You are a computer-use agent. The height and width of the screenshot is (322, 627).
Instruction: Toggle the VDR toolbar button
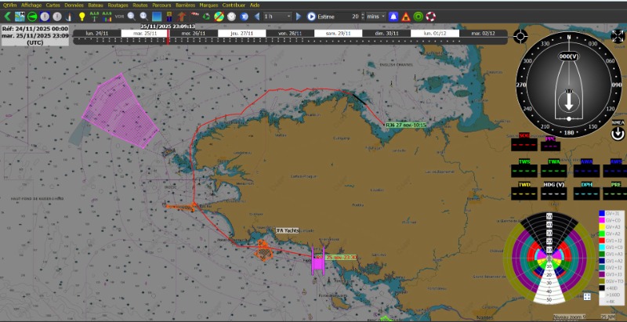[x=118, y=16]
